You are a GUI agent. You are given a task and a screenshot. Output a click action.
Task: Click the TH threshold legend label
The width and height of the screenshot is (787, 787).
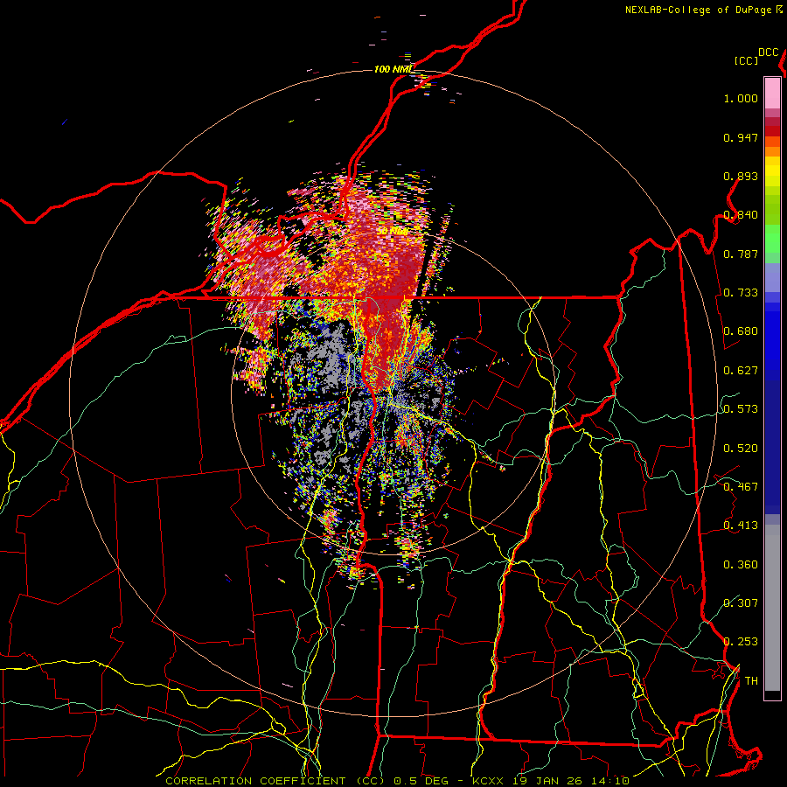(751, 681)
